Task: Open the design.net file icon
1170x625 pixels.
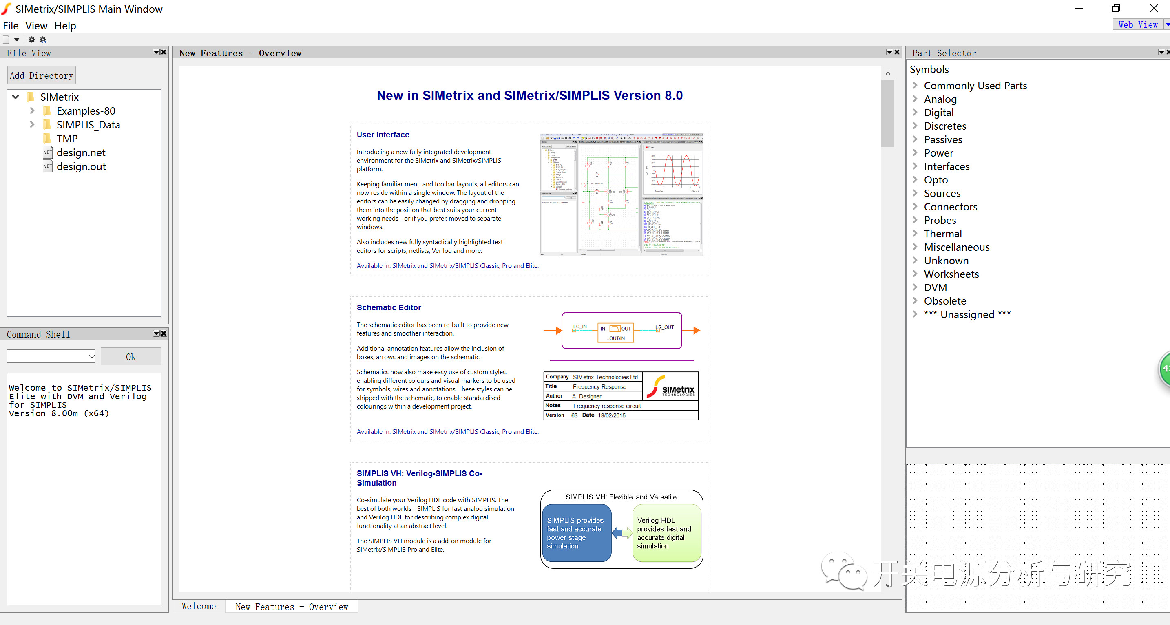Action: coord(48,152)
